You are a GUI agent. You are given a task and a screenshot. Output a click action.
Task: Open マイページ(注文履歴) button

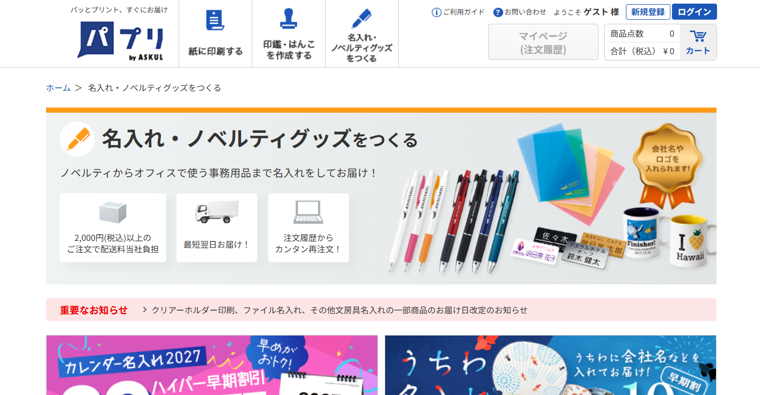pyautogui.click(x=543, y=42)
